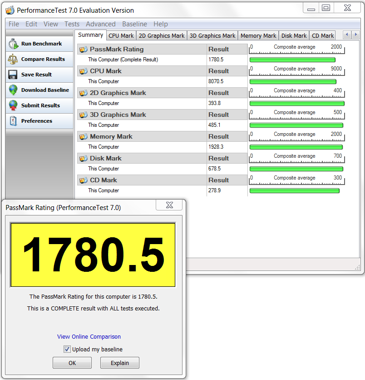Image resolution: width=365 pixels, height=380 pixels.
Task: Close the PassMark Rating dialog
Action: click(169, 205)
